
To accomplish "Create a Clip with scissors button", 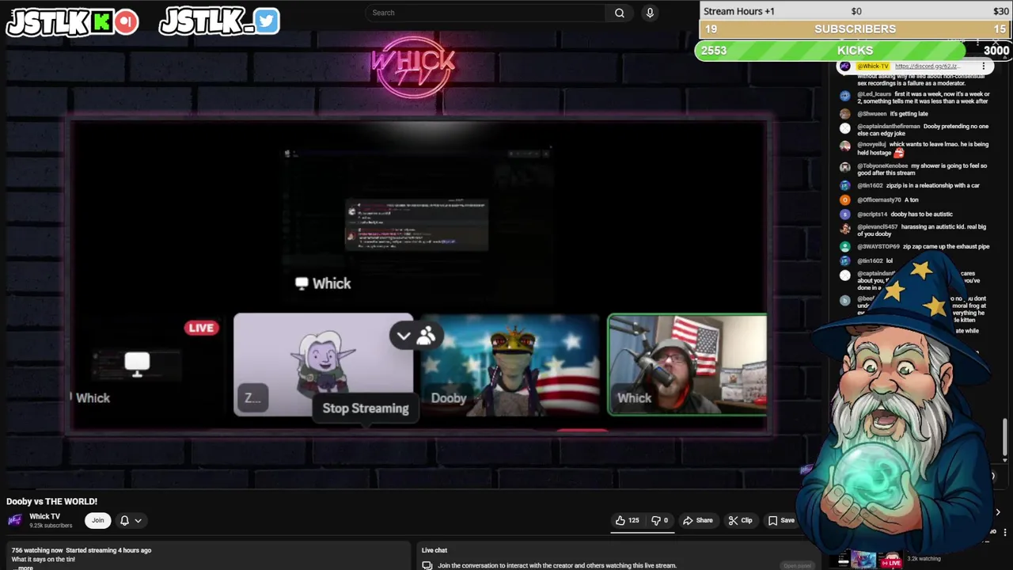I will pos(740,520).
